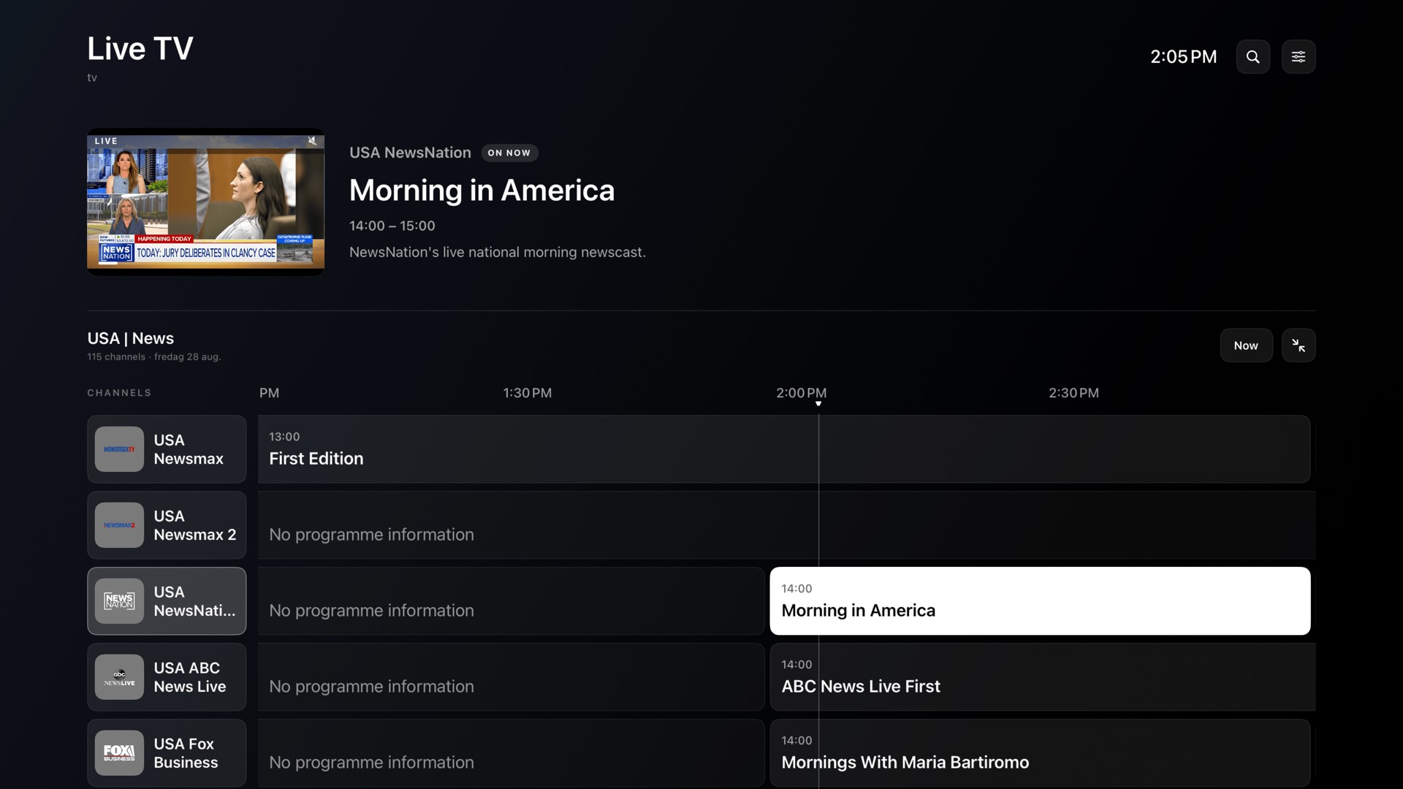Click the 2:30 PM timeline label
This screenshot has height=789, width=1403.
pyautogui.click(x=1073, y=393)
